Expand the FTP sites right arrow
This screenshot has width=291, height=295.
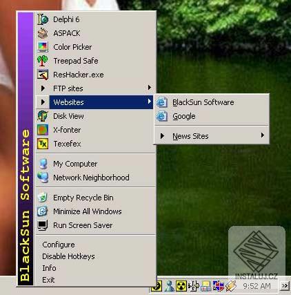tap(150, 88)
